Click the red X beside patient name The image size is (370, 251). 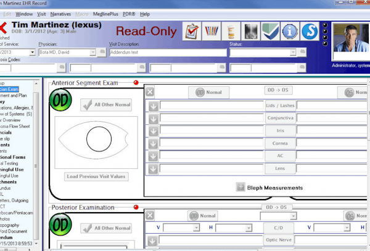pos(3,28)
